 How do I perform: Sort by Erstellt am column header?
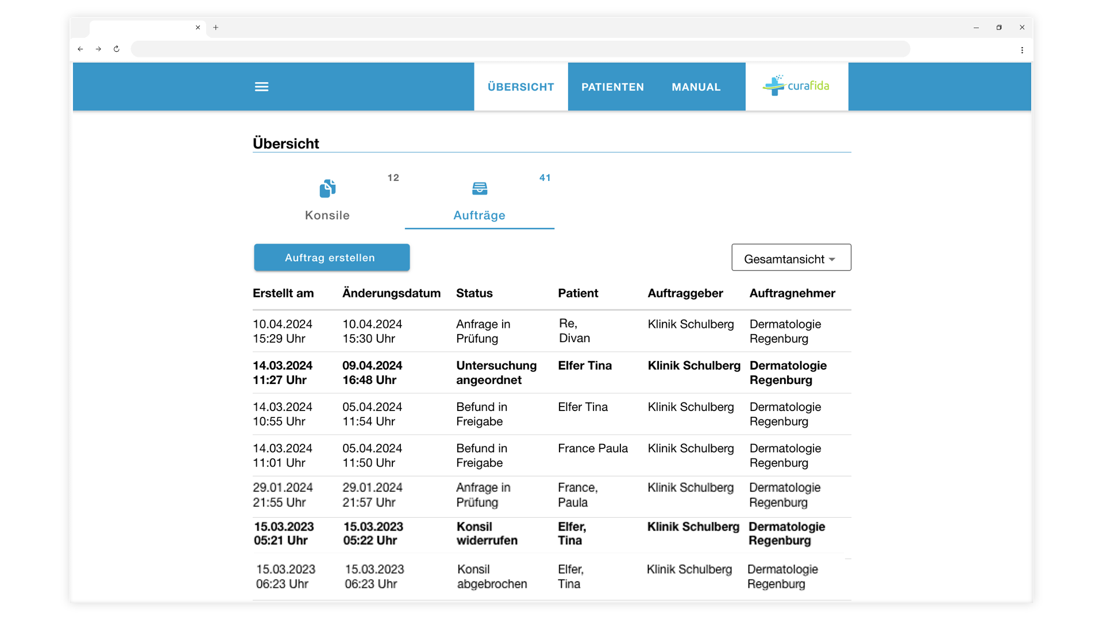coord(283,293)
